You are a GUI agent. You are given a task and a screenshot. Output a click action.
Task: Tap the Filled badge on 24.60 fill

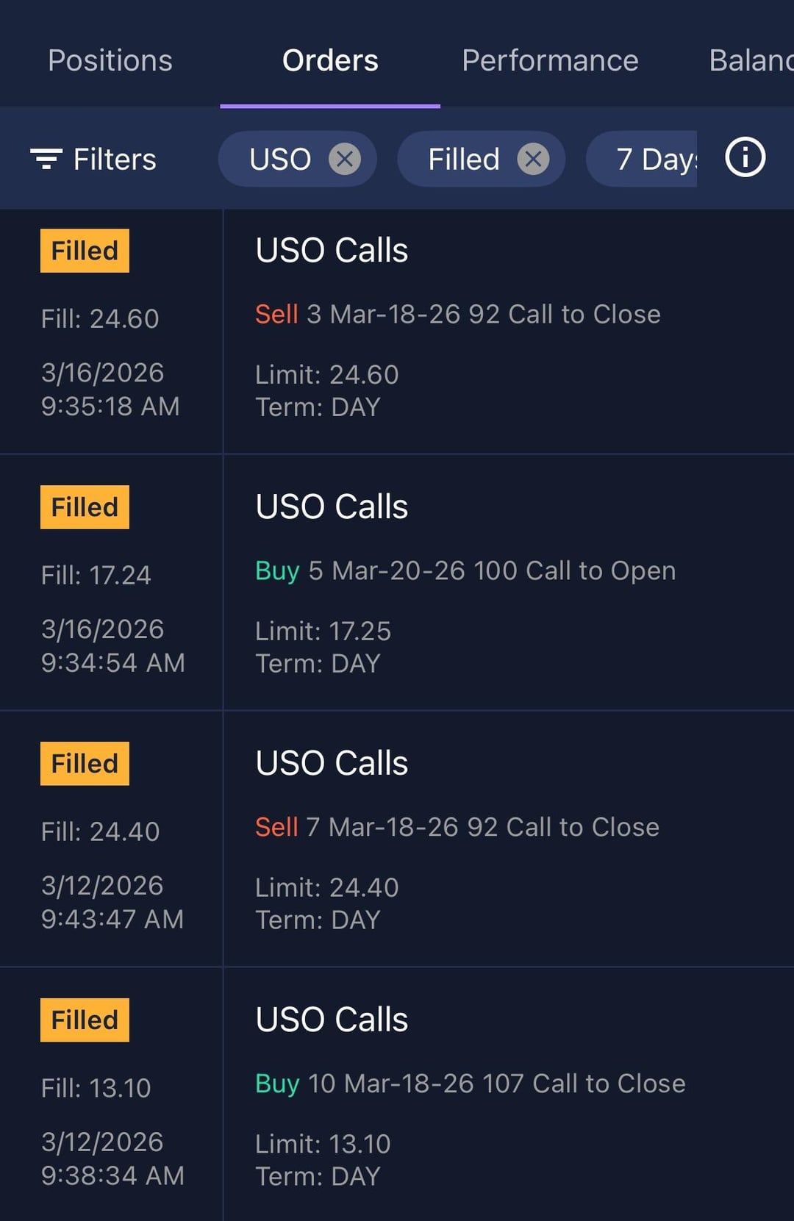click(85, 251)
